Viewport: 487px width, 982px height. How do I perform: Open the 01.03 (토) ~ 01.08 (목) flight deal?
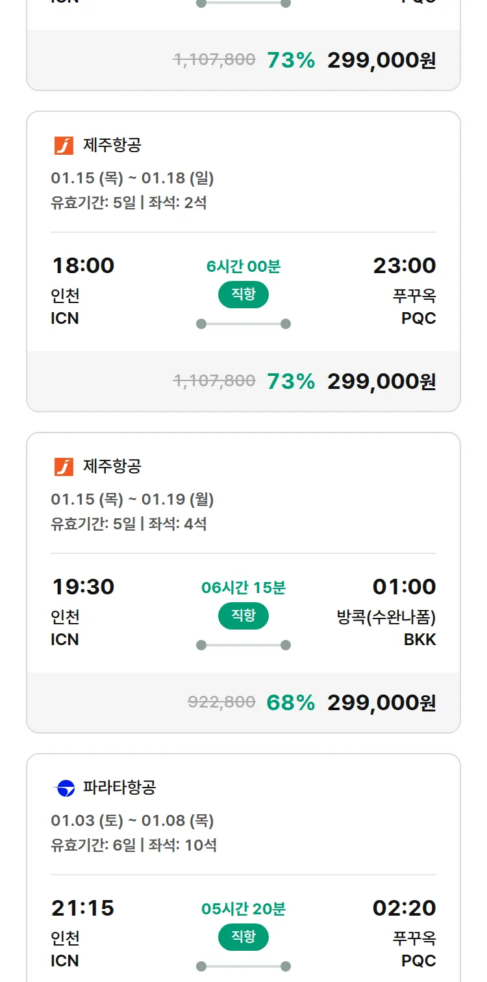point(132,821)
